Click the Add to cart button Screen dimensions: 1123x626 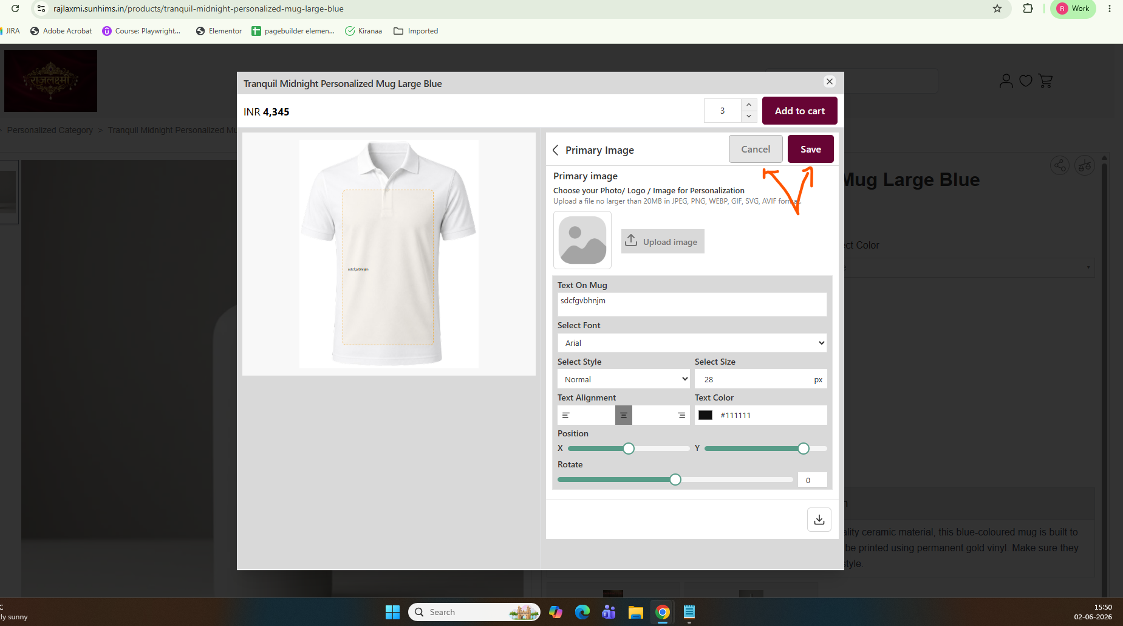[800, 111]
